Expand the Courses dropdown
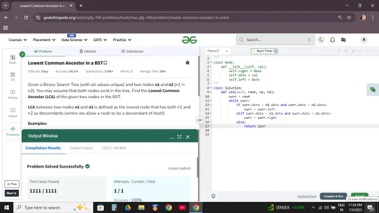379x213 pixels. click(18, 40)
